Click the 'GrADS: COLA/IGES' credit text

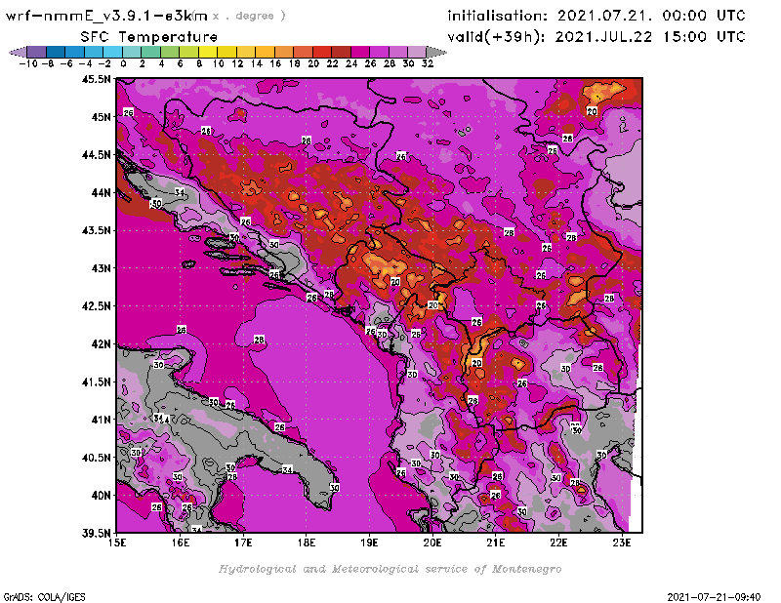[x=44, y=597]
